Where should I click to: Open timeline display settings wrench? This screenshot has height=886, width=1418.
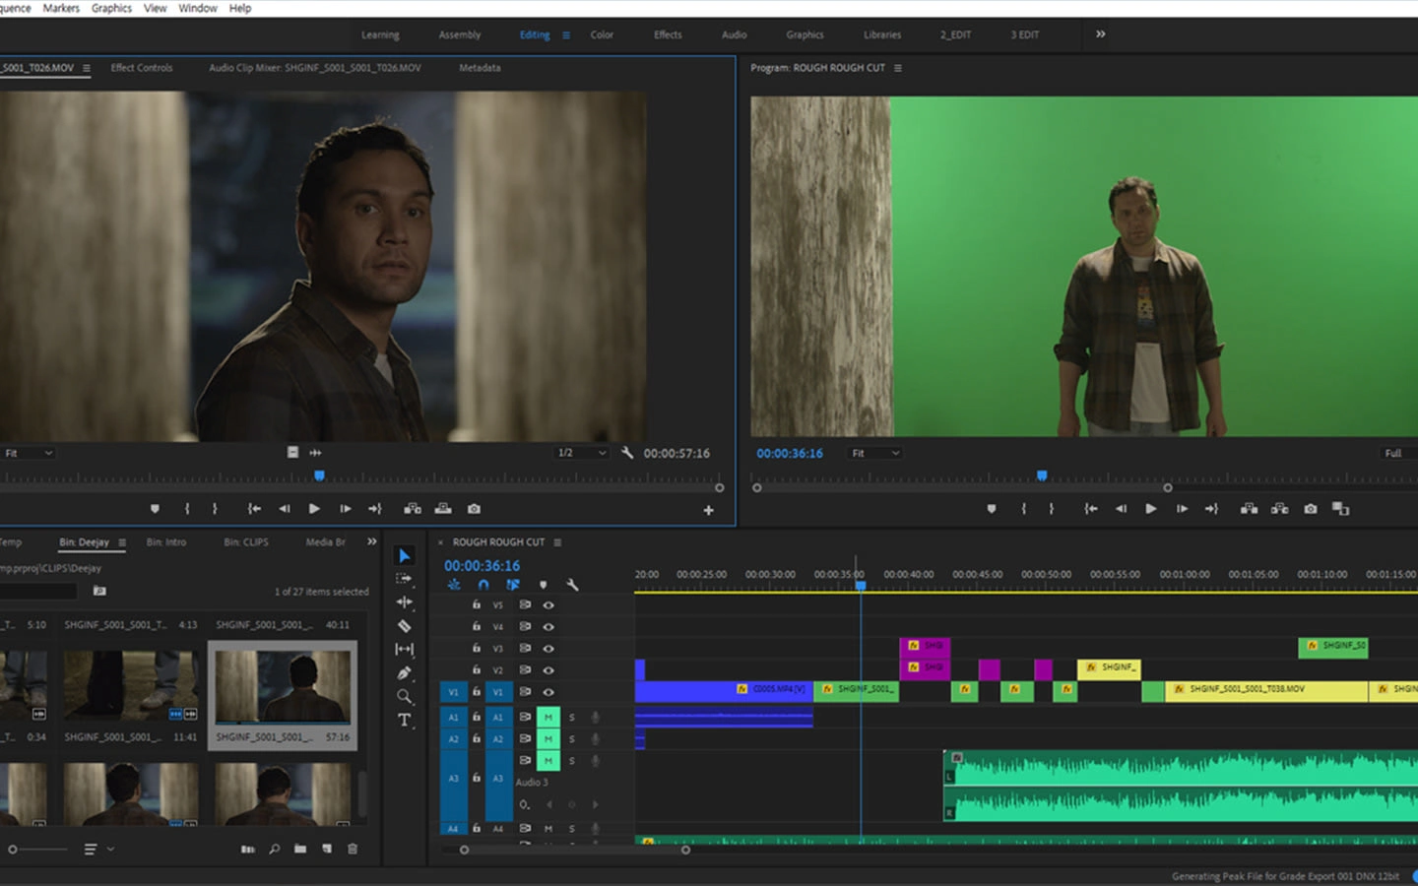(x=572, y=585)
